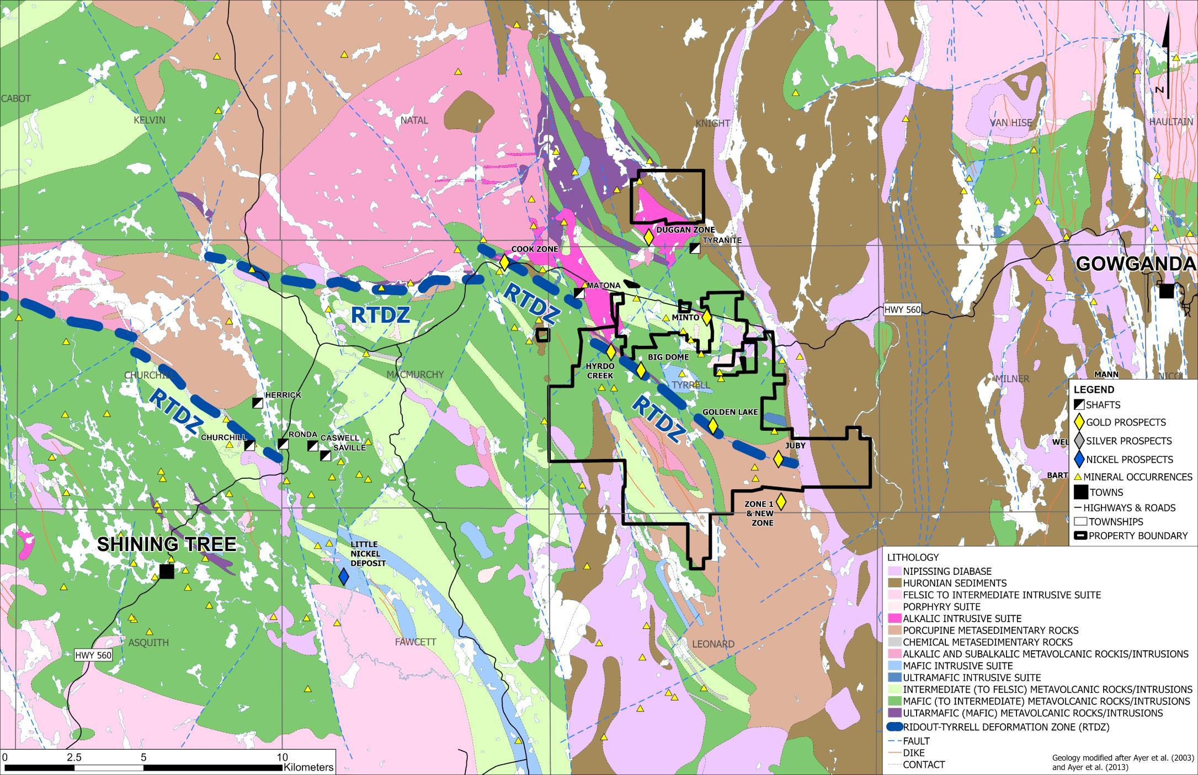This screenshot has width=1198, height=775.
Task: Click the Little Nickel Deposit blue diamond
Action: click(x=344, y=576)
